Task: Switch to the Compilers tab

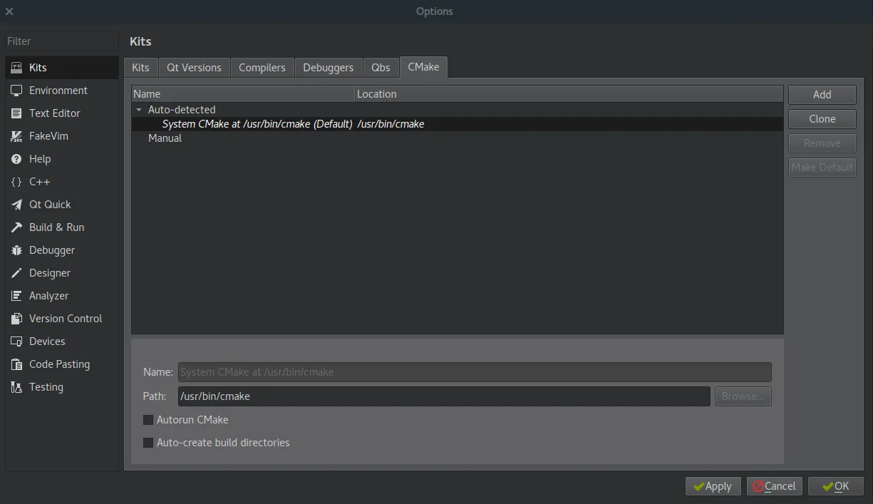Action: pyautogui.click(x=262, y=67)
